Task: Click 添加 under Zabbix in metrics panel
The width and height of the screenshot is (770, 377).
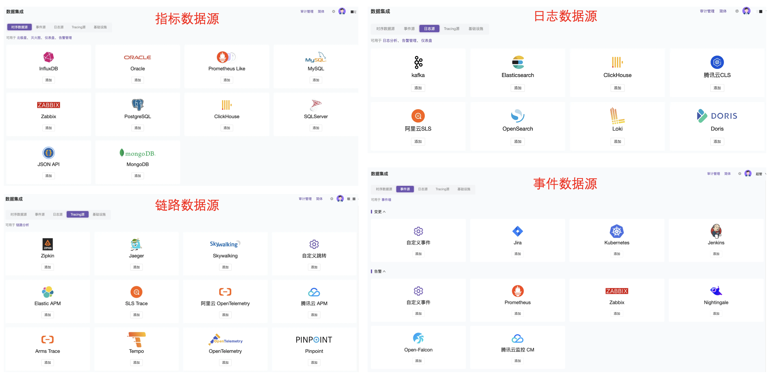Action: [x=48, y=128]
